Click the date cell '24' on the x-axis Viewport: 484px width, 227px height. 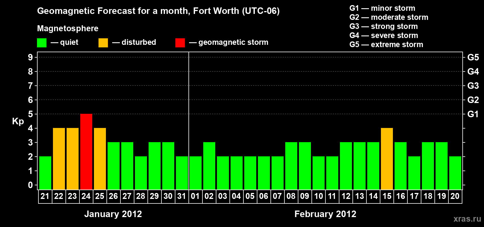86,196
